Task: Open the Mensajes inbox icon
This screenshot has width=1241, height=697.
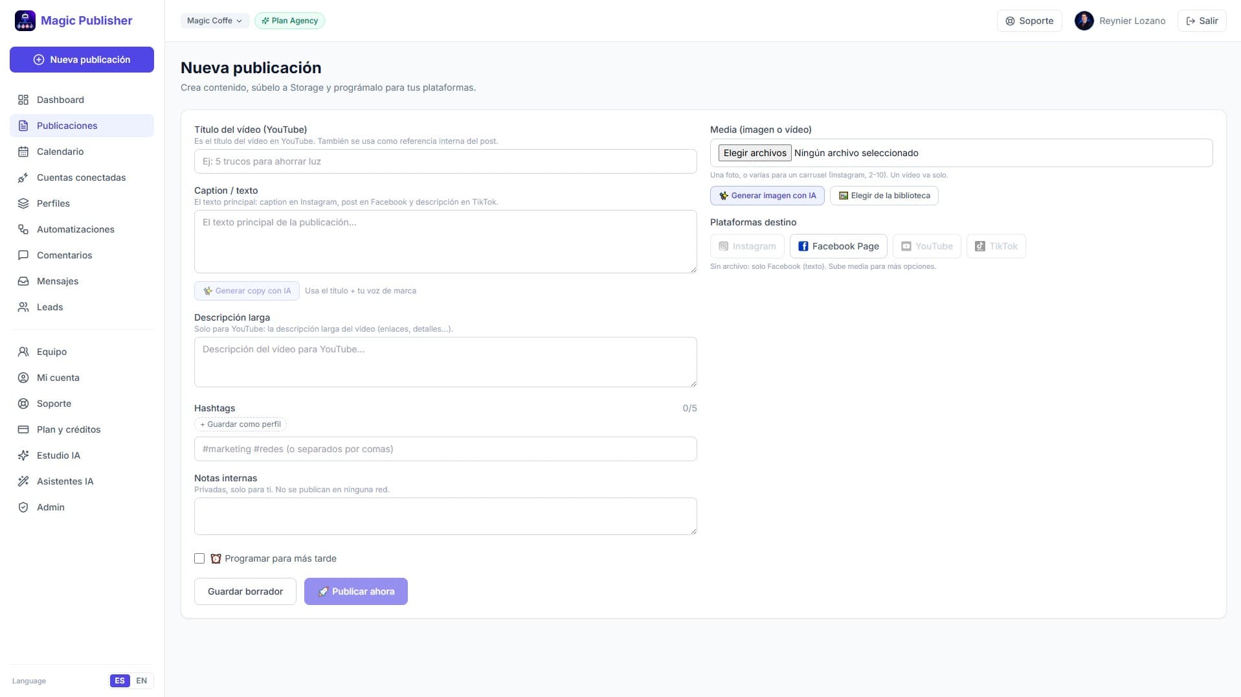Action: (23, 281)
